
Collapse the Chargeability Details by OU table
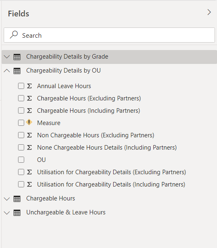(7, 71)
